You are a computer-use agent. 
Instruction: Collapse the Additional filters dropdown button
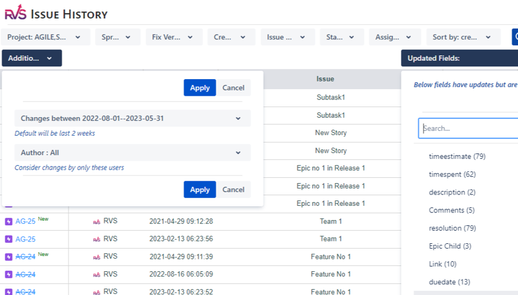tap(32, 58)
